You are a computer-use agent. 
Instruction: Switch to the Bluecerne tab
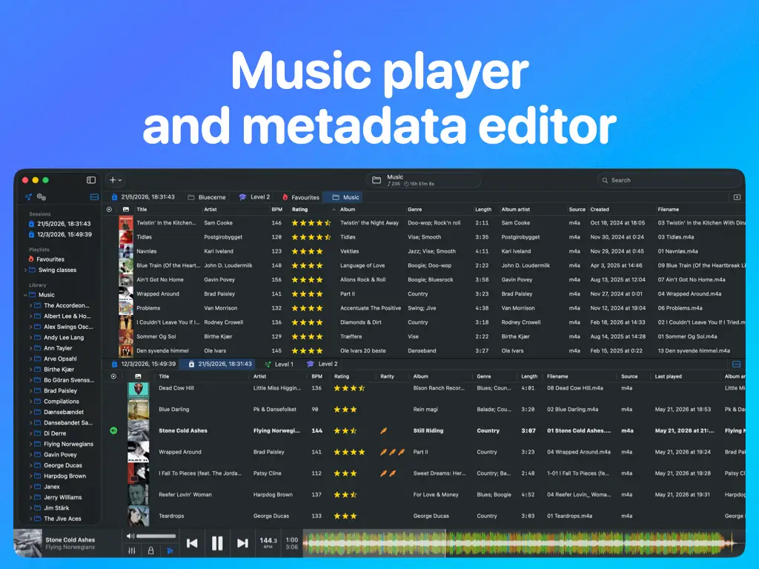207,197
